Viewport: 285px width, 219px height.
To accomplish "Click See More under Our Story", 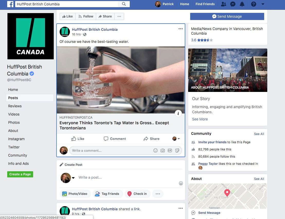I will point(200,119).
